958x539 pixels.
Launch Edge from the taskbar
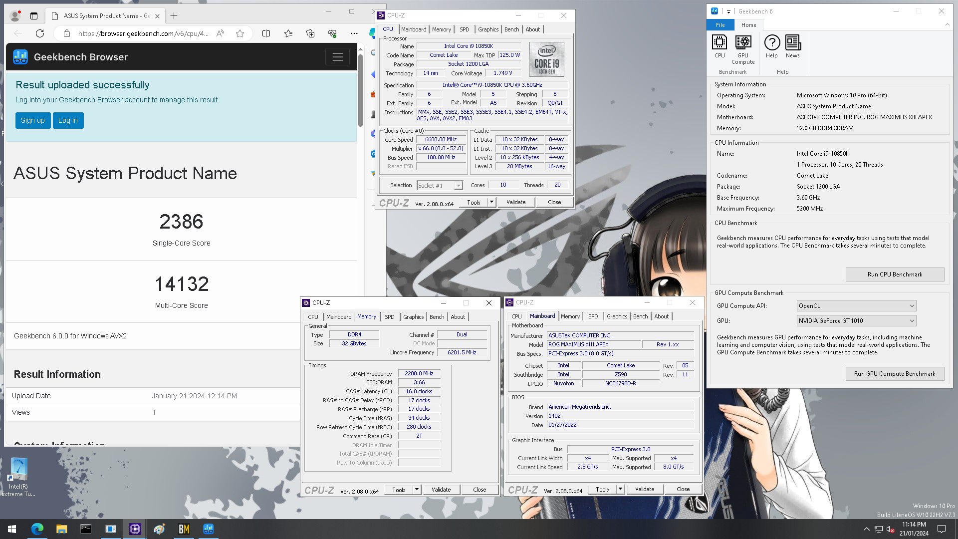coord(37,529)
